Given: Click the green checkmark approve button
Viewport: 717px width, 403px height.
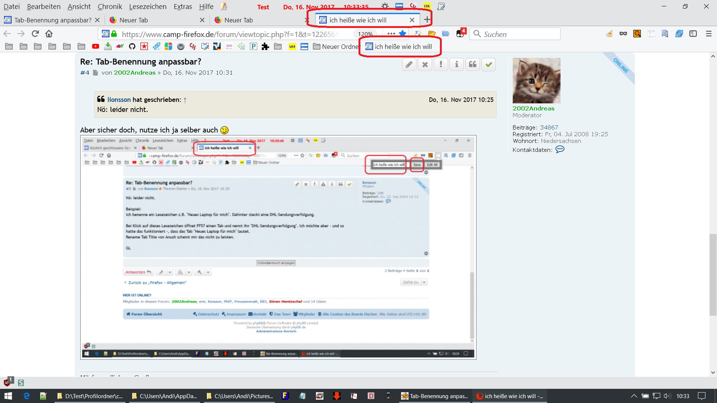Looking at the screenshot, I should pos(488,65).
